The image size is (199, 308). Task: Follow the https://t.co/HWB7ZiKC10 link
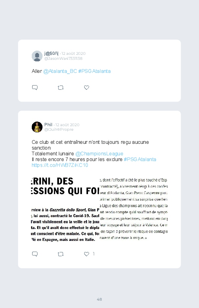click(60, 165)
